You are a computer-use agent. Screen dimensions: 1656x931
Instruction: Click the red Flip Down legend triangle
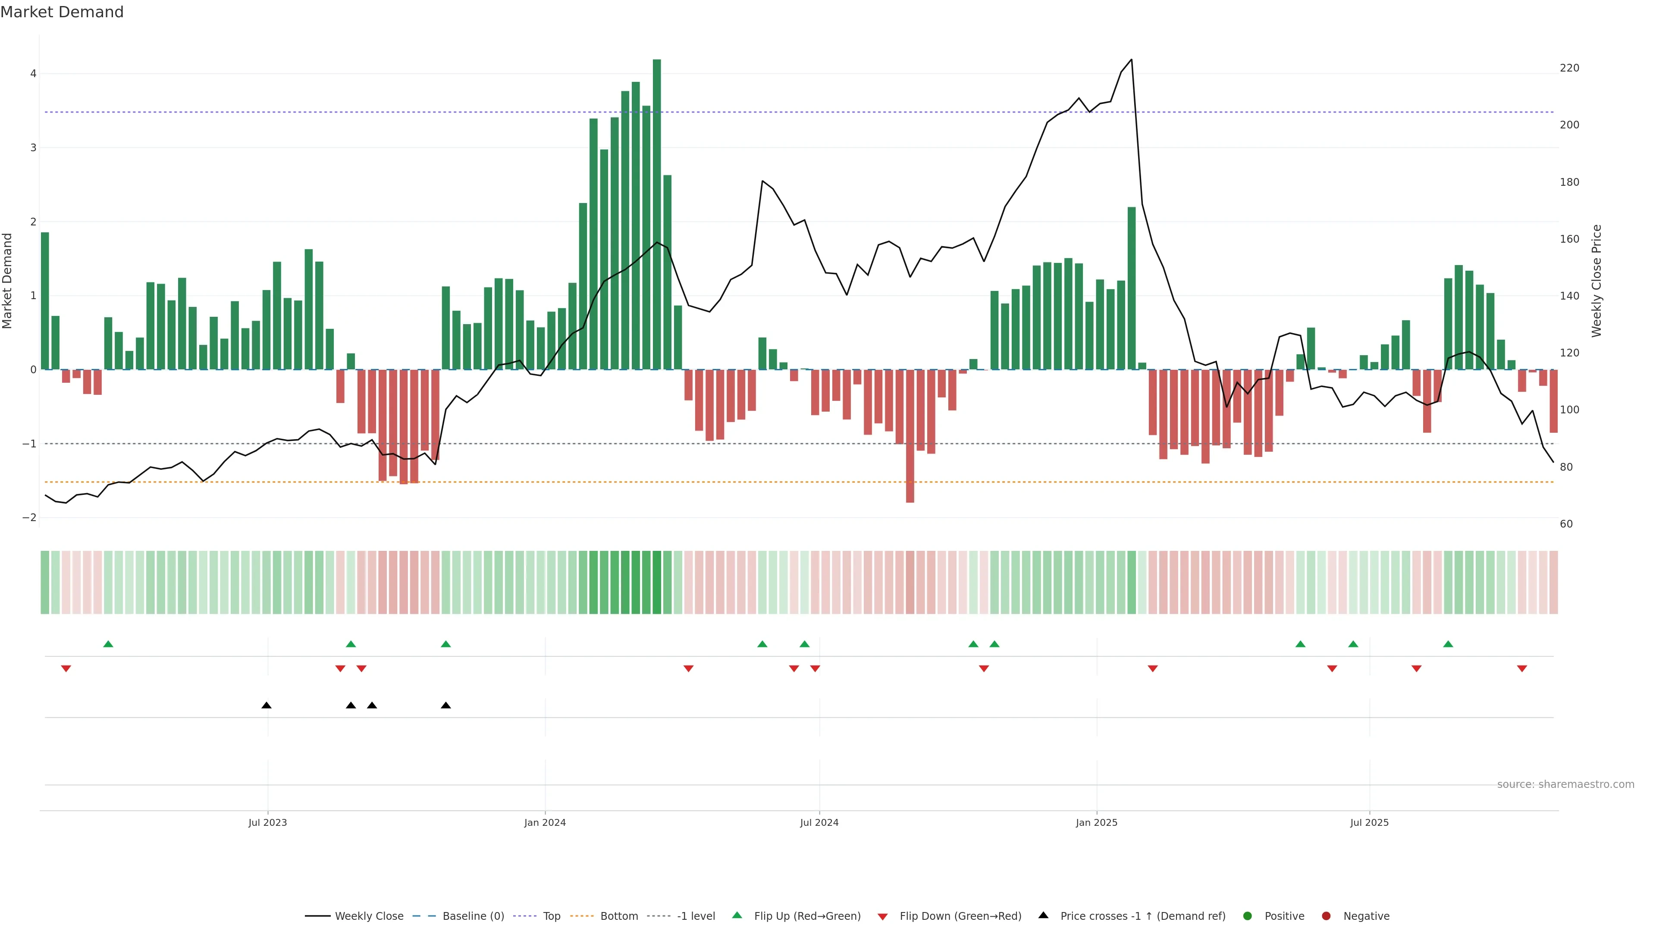883,917
